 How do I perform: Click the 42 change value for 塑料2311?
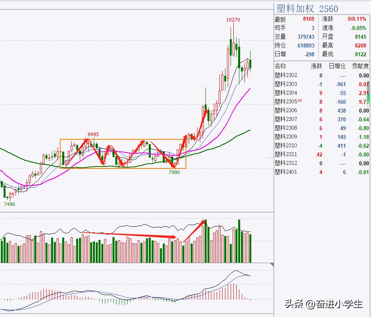click(320, 155)
